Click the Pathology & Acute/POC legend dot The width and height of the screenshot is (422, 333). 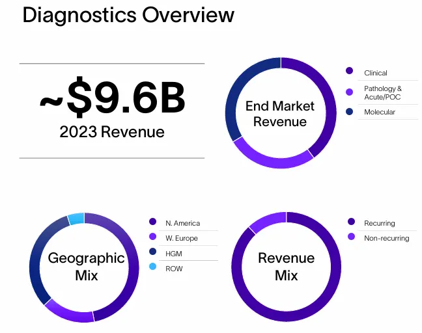coord(349,92)
